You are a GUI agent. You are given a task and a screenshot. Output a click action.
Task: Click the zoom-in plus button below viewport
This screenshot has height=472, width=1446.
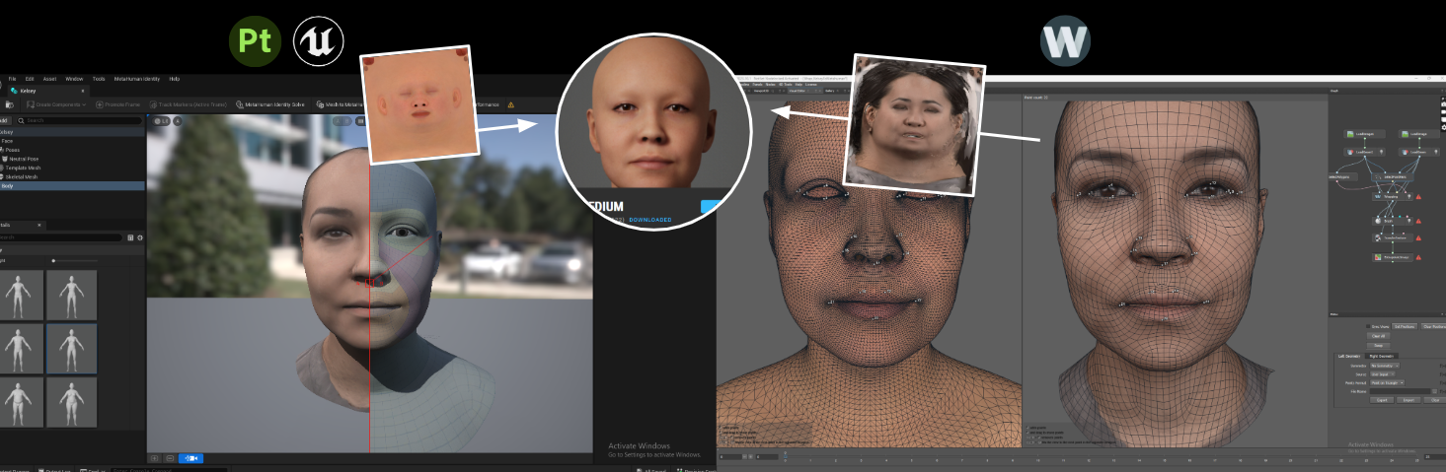[x=154, y=458]
